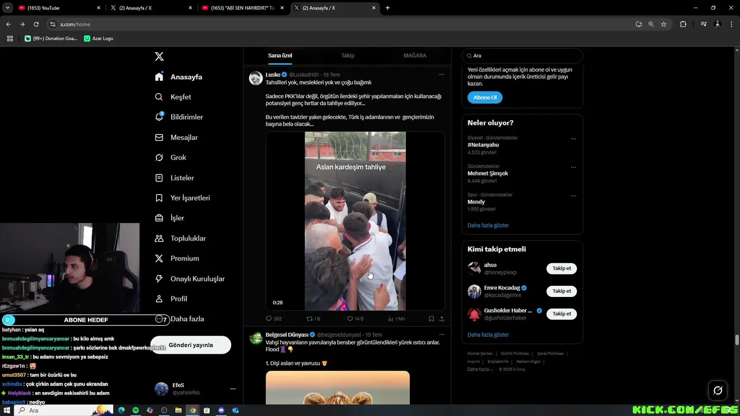This screenshot has width=740, height=416.
Task: Open options for #Netanyahu trend
Action: (573, 139)
